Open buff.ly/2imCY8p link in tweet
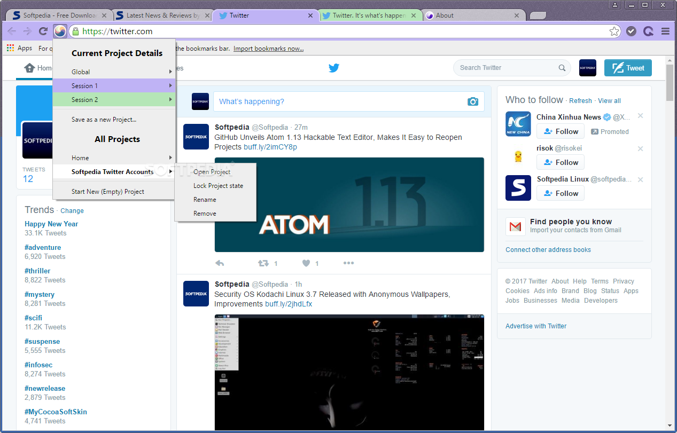 tap(270, 147)
